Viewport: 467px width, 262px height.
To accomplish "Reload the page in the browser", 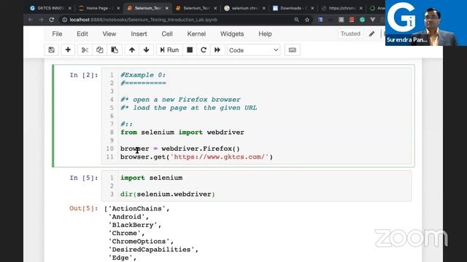I will (x=52, y=20).
